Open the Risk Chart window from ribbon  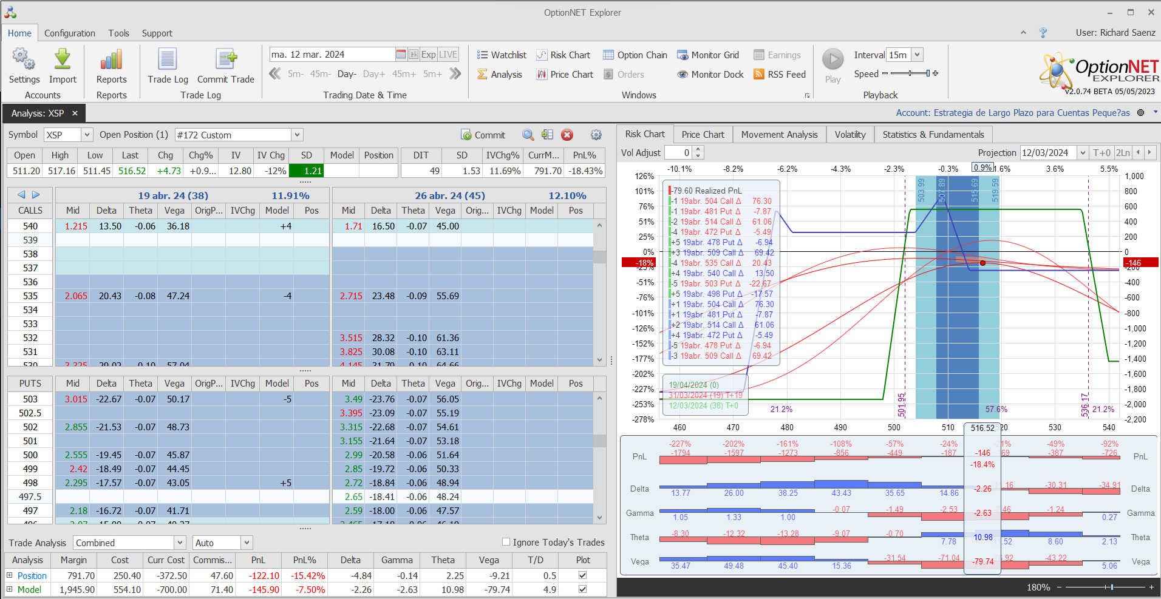tap(563, 55)
